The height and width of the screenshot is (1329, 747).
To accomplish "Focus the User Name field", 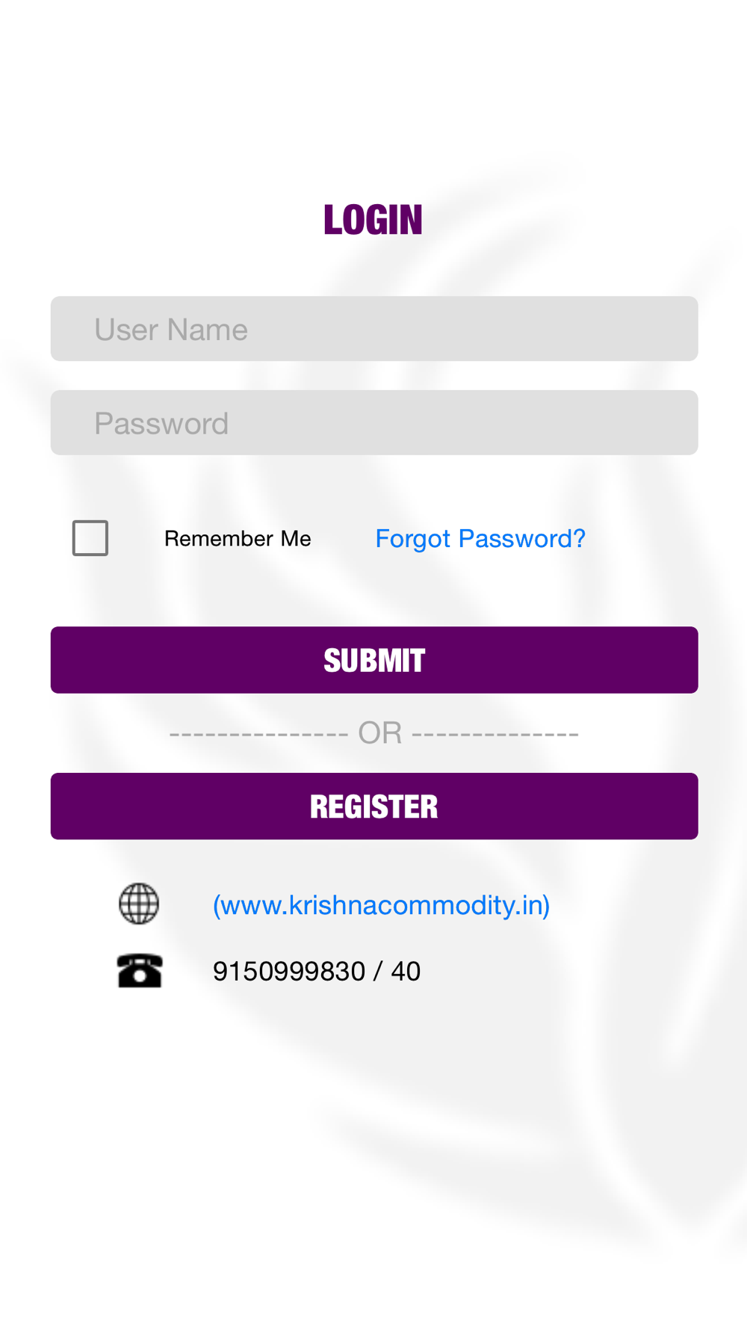I will coord(374,329).
